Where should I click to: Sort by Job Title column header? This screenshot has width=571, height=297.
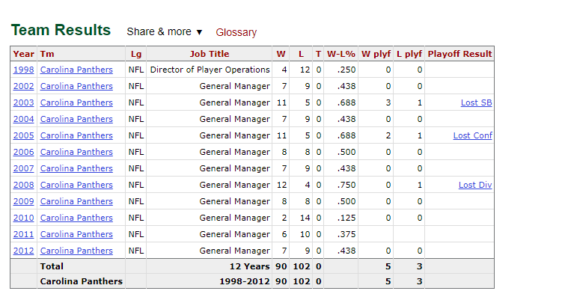pyautogui.click(x=210, y=54)
